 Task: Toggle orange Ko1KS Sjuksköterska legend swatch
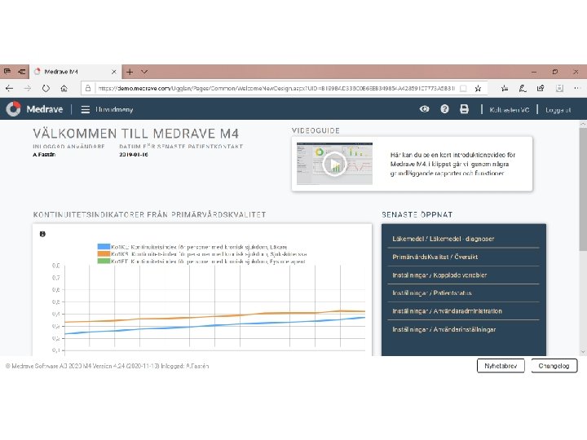tap(104, 253)
